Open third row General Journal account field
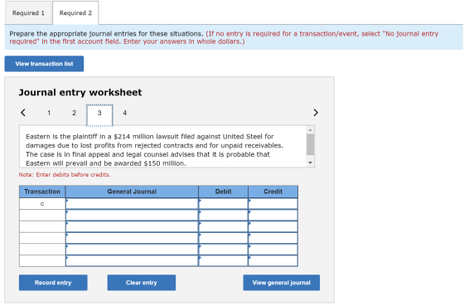The image size is (464, 306). (132, 226)
